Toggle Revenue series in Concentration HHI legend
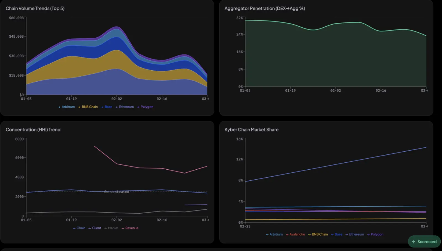Image resolution: width=442 pixels, height=251 pixels. click(x=130, y=228)
